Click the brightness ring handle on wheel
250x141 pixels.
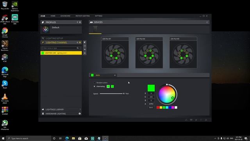[167, 85]
